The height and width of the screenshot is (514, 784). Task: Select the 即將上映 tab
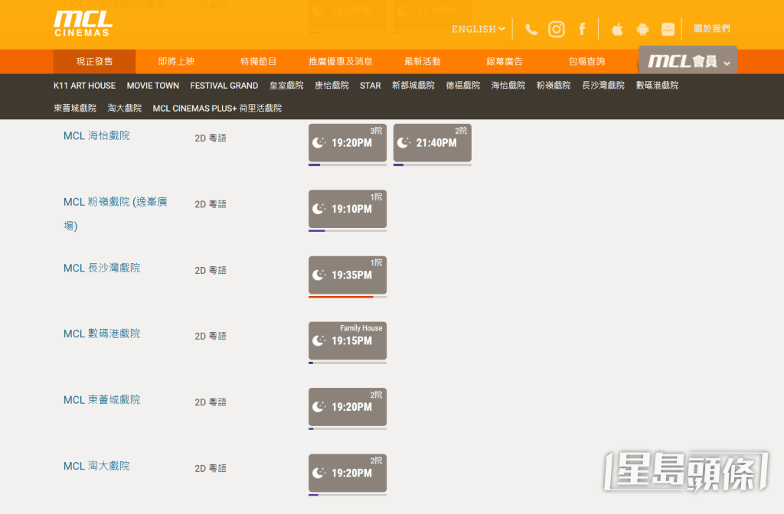(177, 61)
